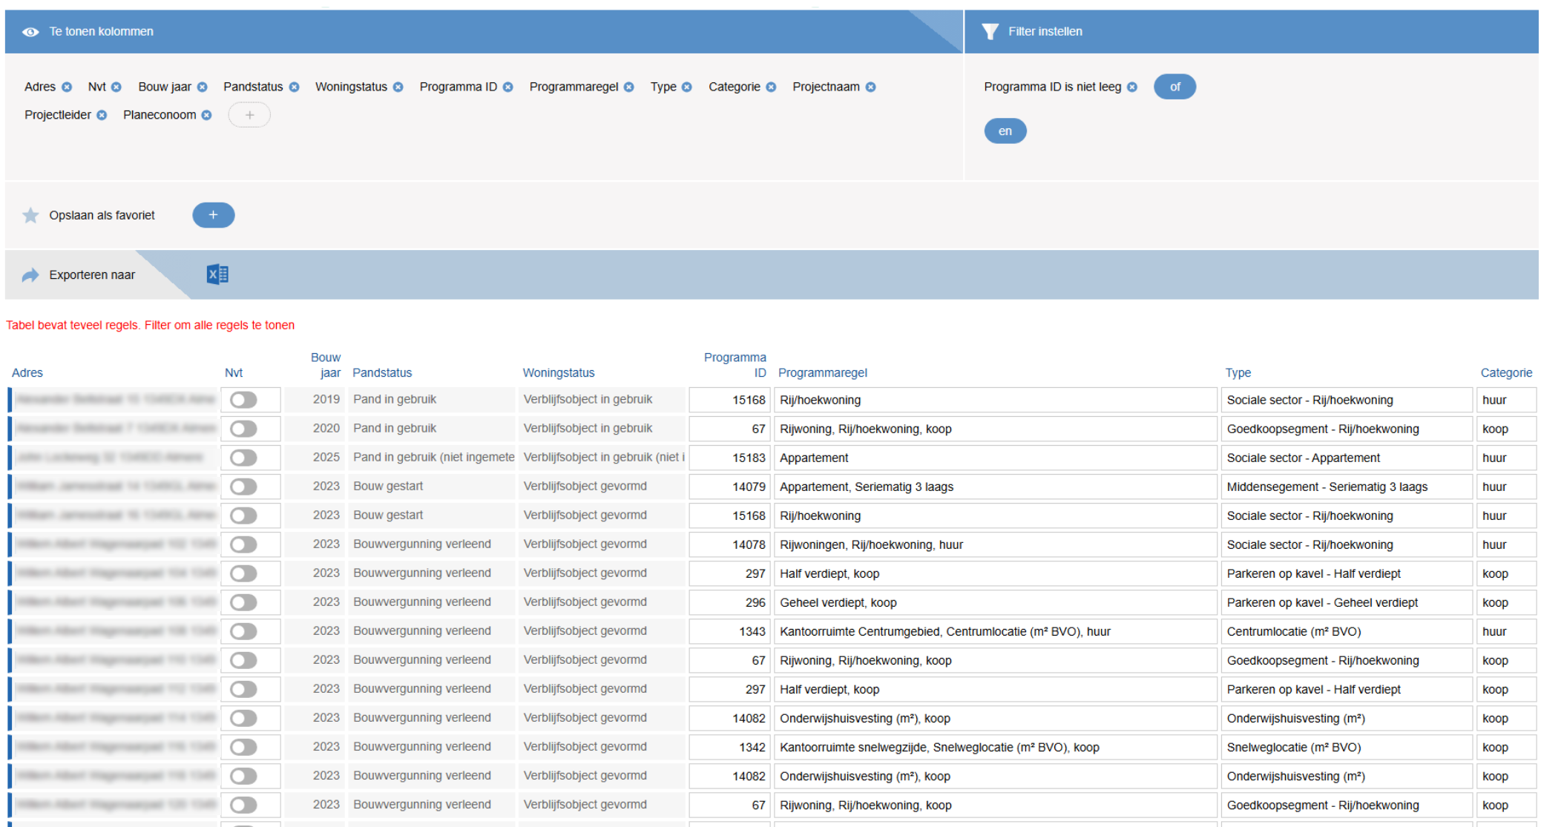The image size is (1541, 827).
Task: Collapse the 'Filter instellen' panel header
Action: point(1045,31)
